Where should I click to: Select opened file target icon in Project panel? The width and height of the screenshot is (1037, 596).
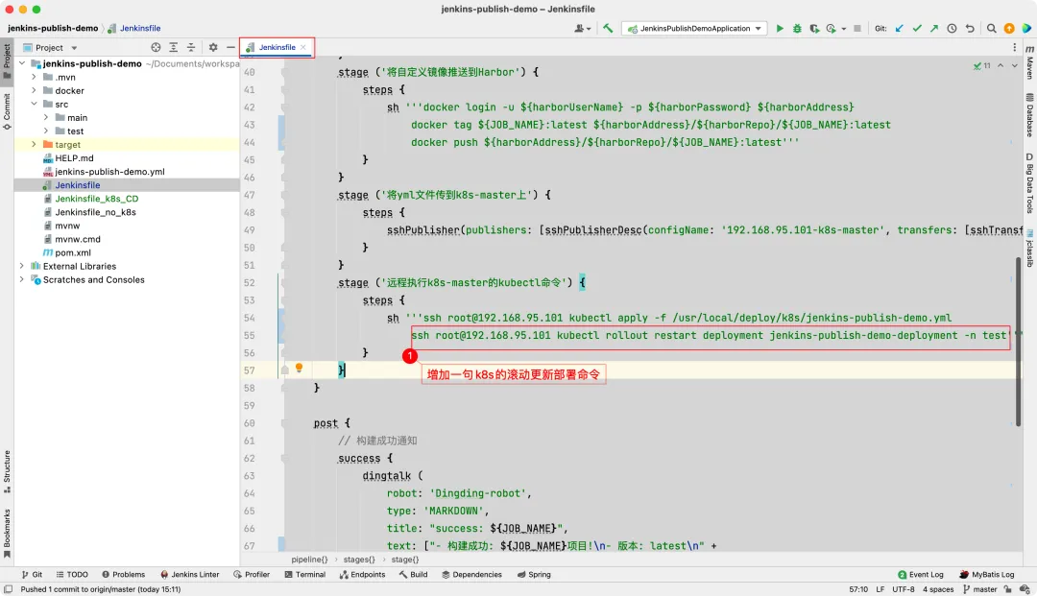pos(156,48)
